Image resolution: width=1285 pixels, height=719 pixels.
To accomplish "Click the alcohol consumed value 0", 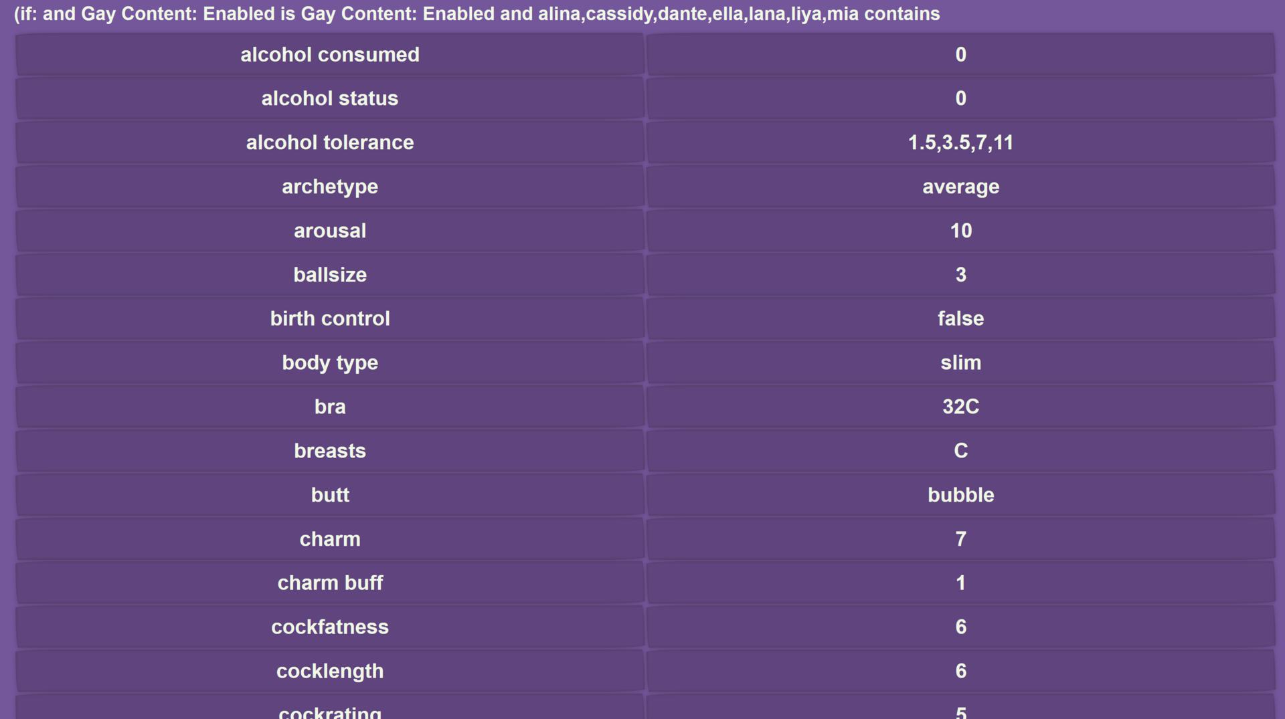I will pyautogui.click(x=960, y=54).
